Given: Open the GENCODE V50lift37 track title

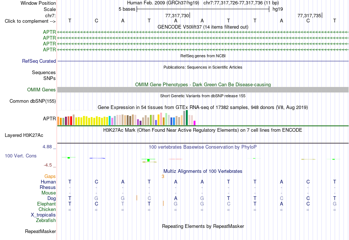Looking at the screenshot, I should tap(203, 27).
